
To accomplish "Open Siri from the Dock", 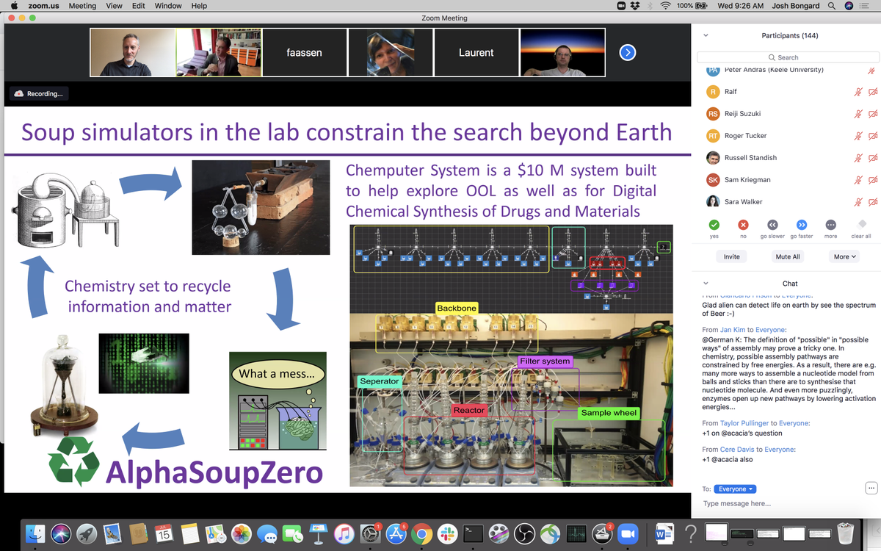I will 61,533.
